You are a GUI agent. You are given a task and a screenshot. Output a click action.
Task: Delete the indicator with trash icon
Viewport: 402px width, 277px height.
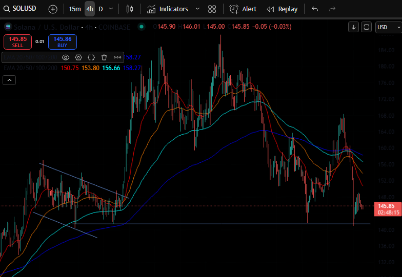pos(104,57)
